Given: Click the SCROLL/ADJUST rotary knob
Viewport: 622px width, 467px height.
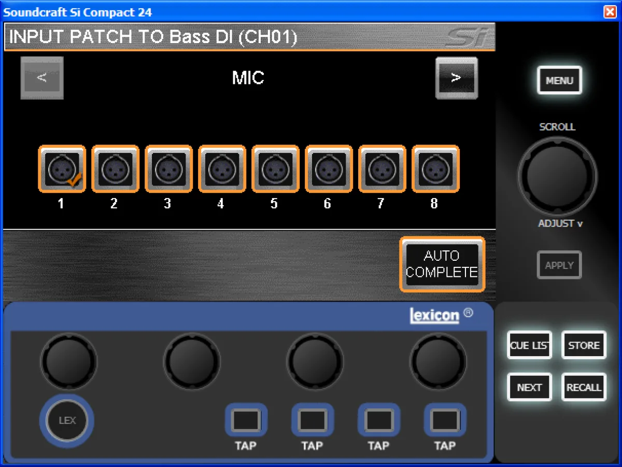Looking at the screenshot, I should click(x=557, y=176).
